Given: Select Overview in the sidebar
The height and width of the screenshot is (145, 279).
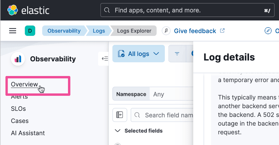Looking at the screenshot, I should 24,84.
